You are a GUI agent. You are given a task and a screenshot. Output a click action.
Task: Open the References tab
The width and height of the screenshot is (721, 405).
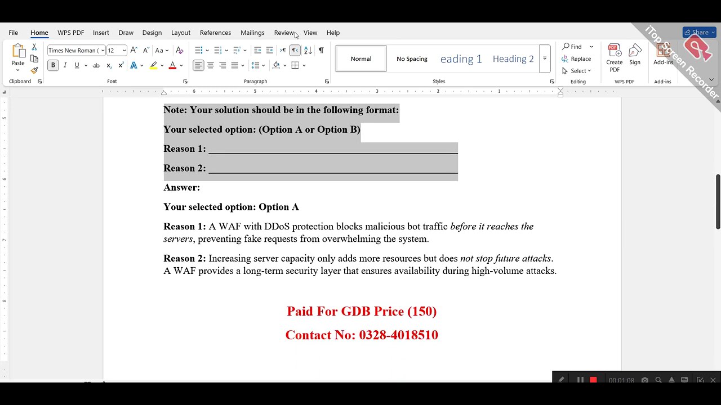click(215, 33)
